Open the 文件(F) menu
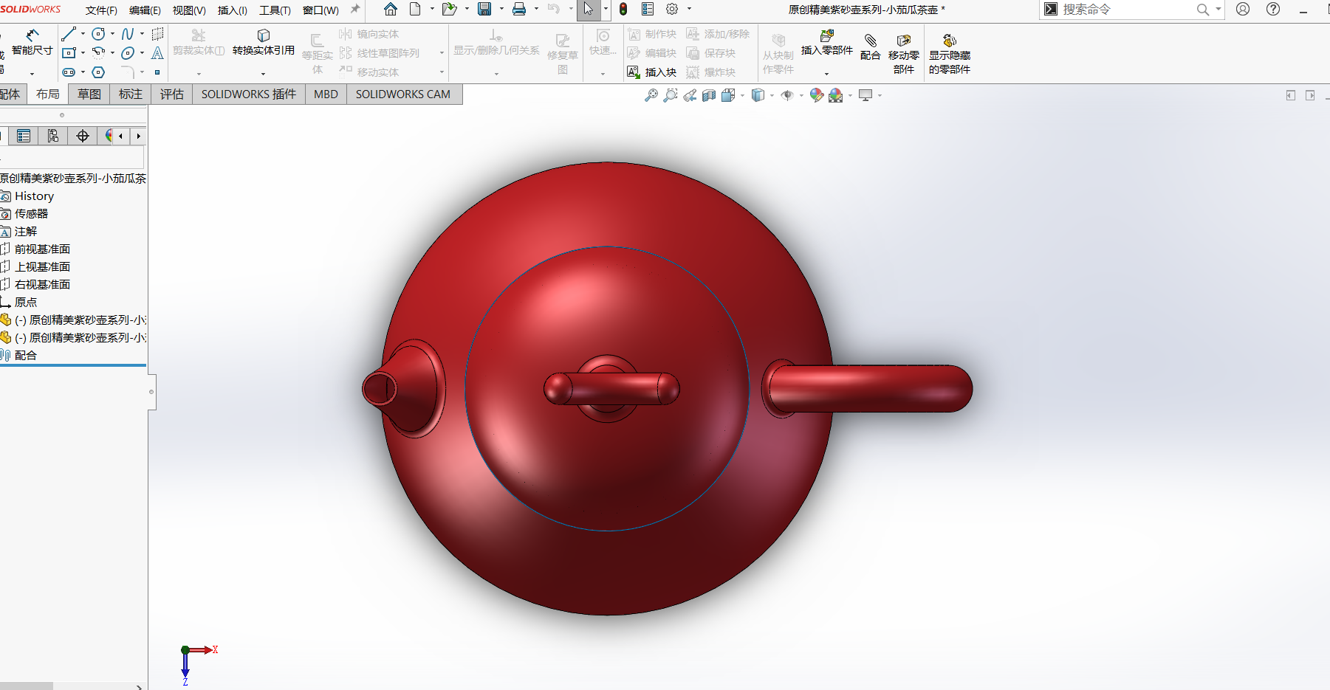This screenshot has height=690, width=1330. tap(101, 10)
